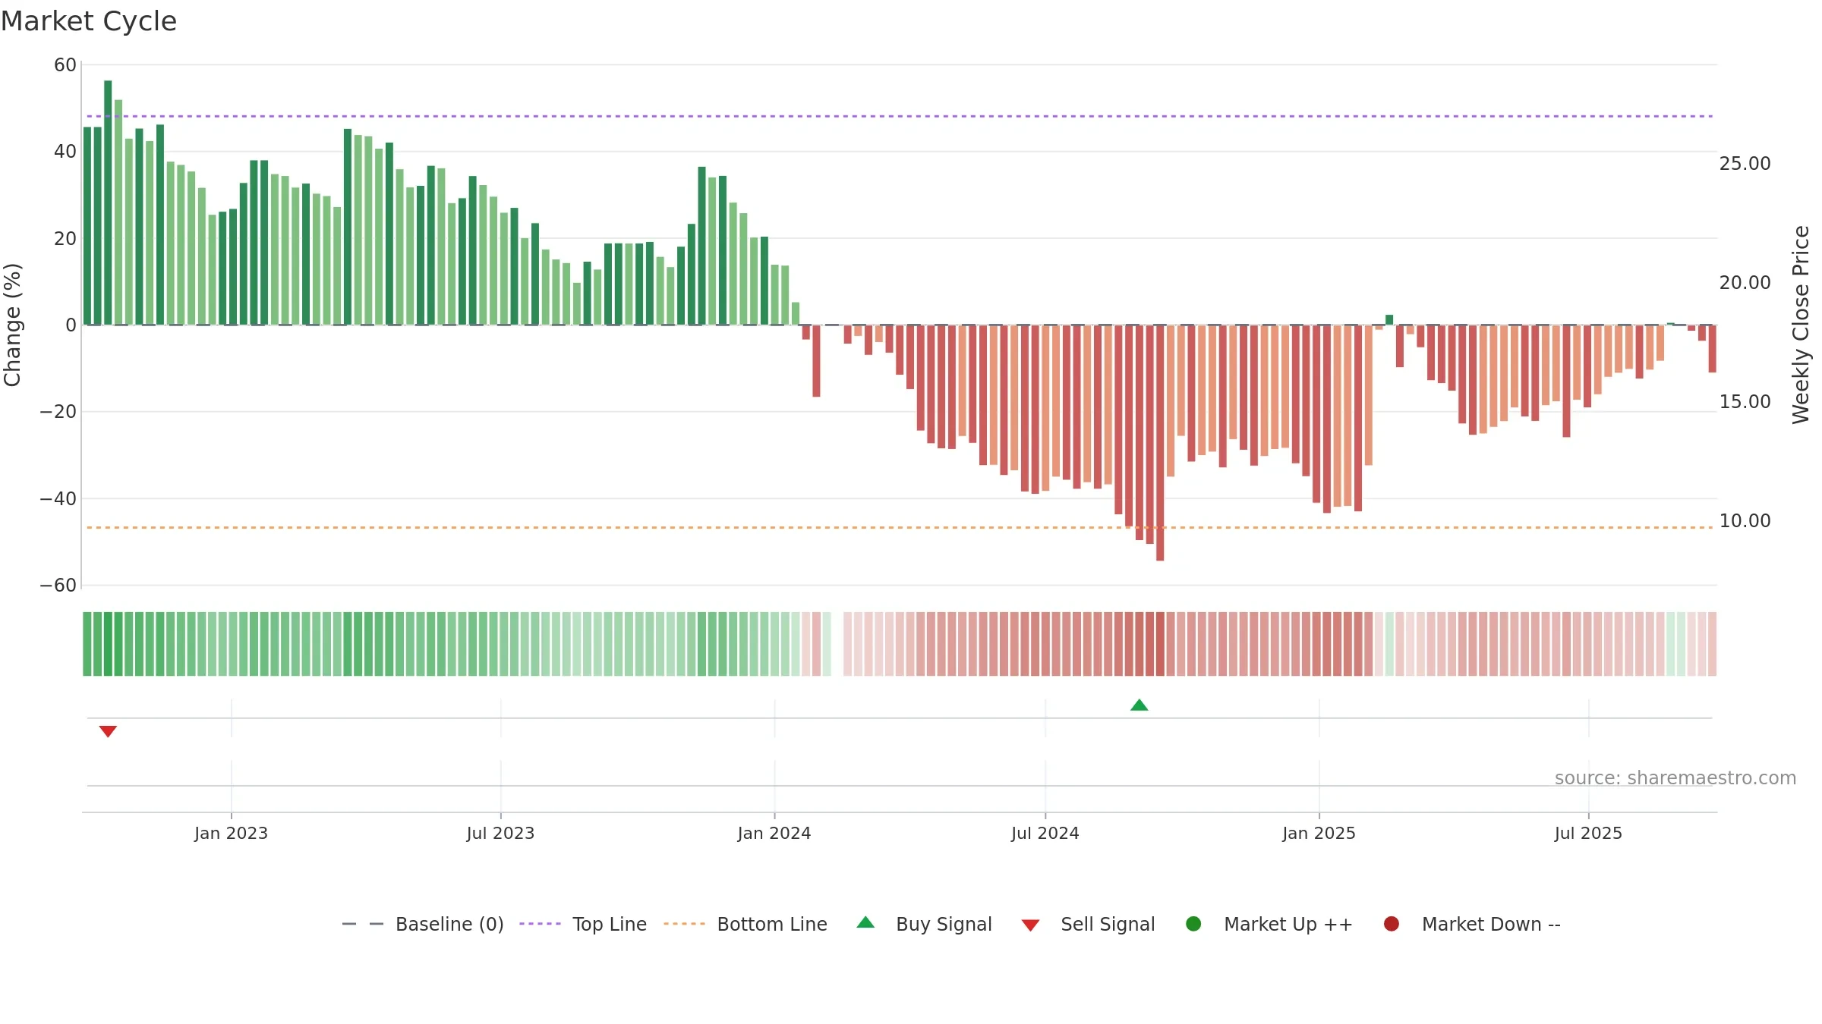The image size is (1822, 1024).
Task: Click the Jul 2025 axis label
Action: [x=1588, y=833]
